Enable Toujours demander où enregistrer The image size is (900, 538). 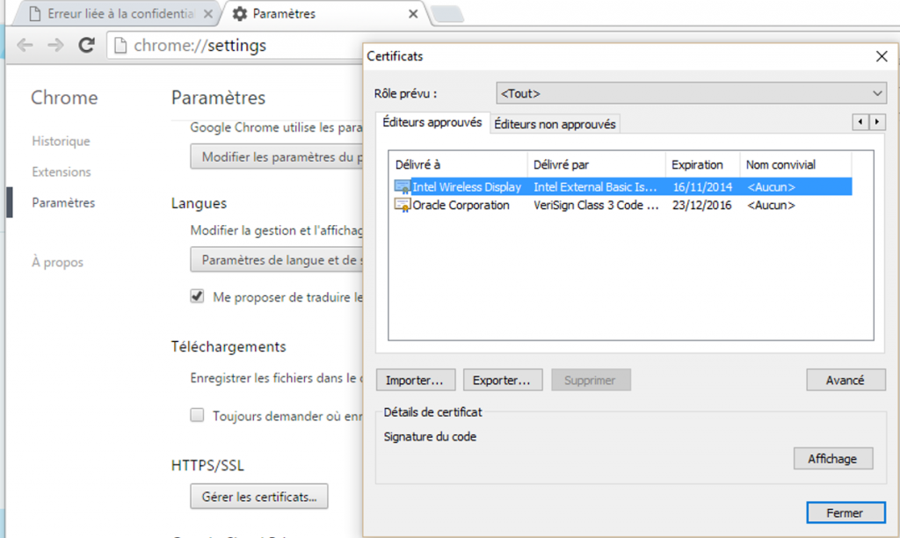tap(197, 416)
